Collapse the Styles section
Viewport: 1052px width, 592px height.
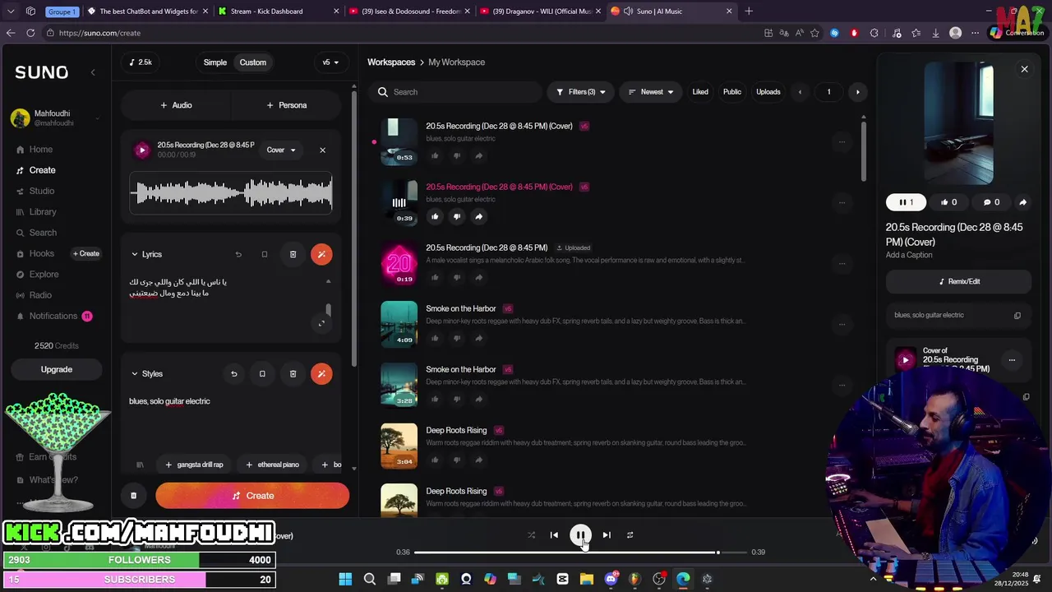tap(135, 373)
